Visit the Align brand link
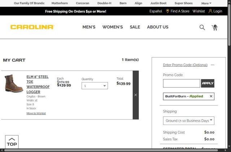This screenshot has width=231, height=152. click(138, 3)
